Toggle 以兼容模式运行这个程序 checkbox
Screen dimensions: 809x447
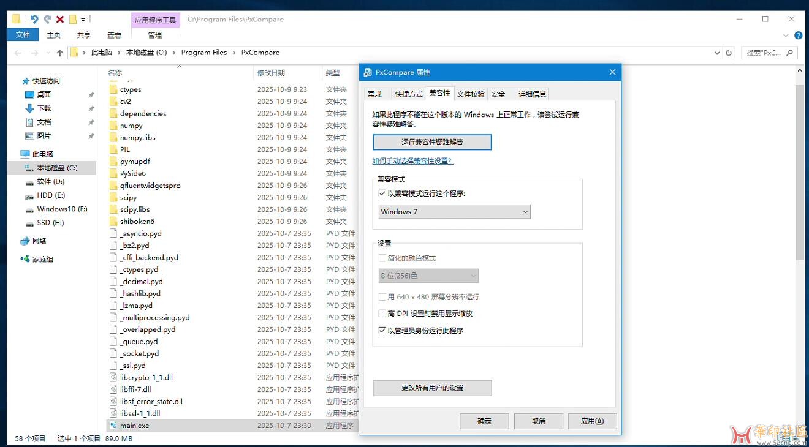(x=383, y=193)
